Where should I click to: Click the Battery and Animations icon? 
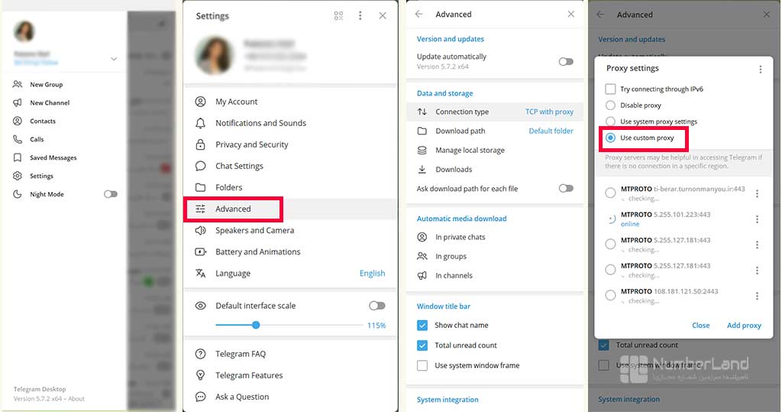coord(201,252)
